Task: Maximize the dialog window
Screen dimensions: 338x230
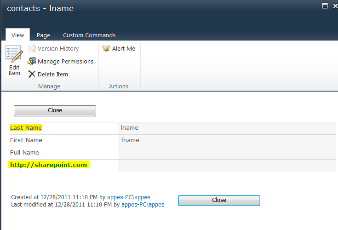Action: [325, 6]
